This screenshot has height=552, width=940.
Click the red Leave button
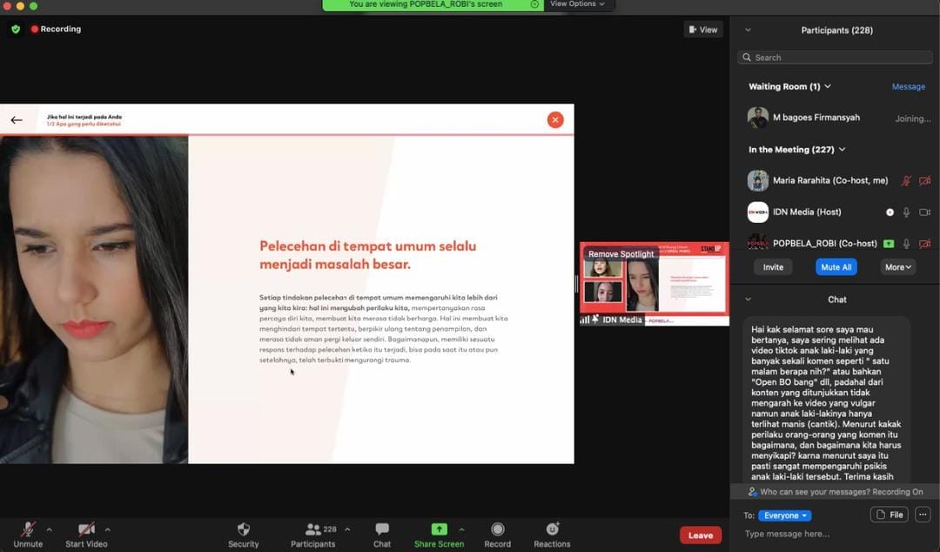[x=701, y=535]
